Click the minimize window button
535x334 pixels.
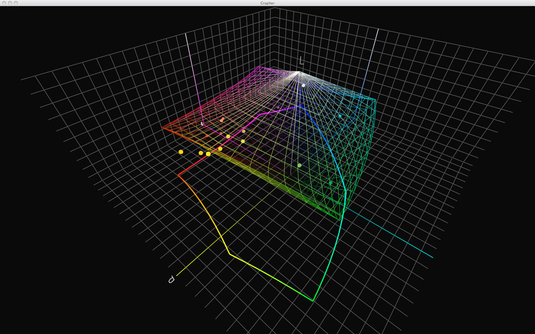point(10,3)
